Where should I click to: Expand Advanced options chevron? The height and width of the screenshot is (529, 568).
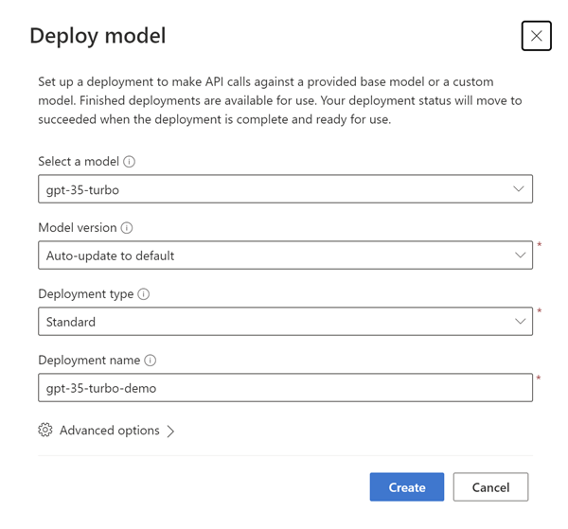click(x=170, y=431)
